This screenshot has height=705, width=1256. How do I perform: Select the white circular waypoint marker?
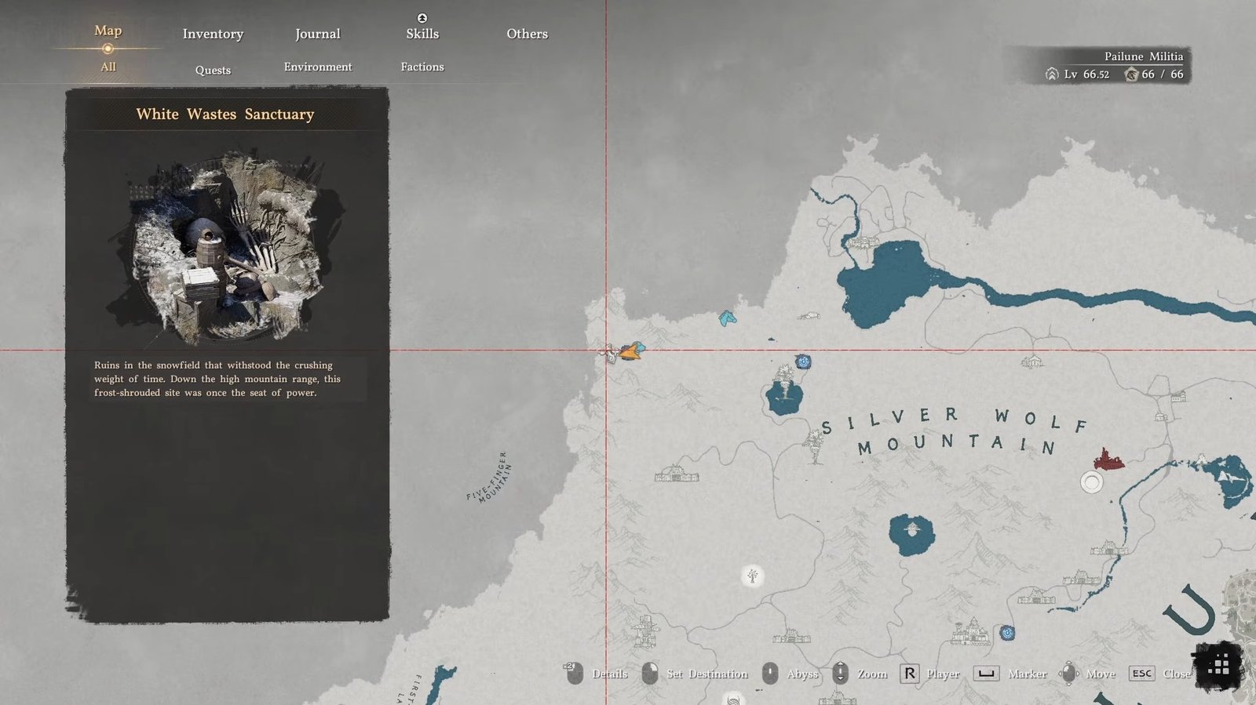1091,482
